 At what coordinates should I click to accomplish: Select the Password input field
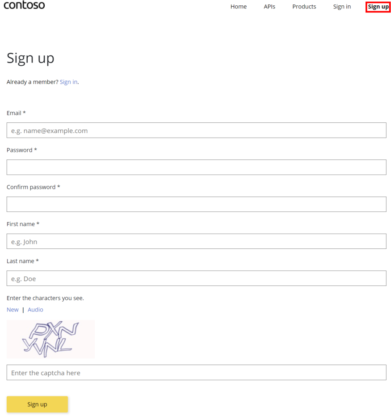click(196, 167)
